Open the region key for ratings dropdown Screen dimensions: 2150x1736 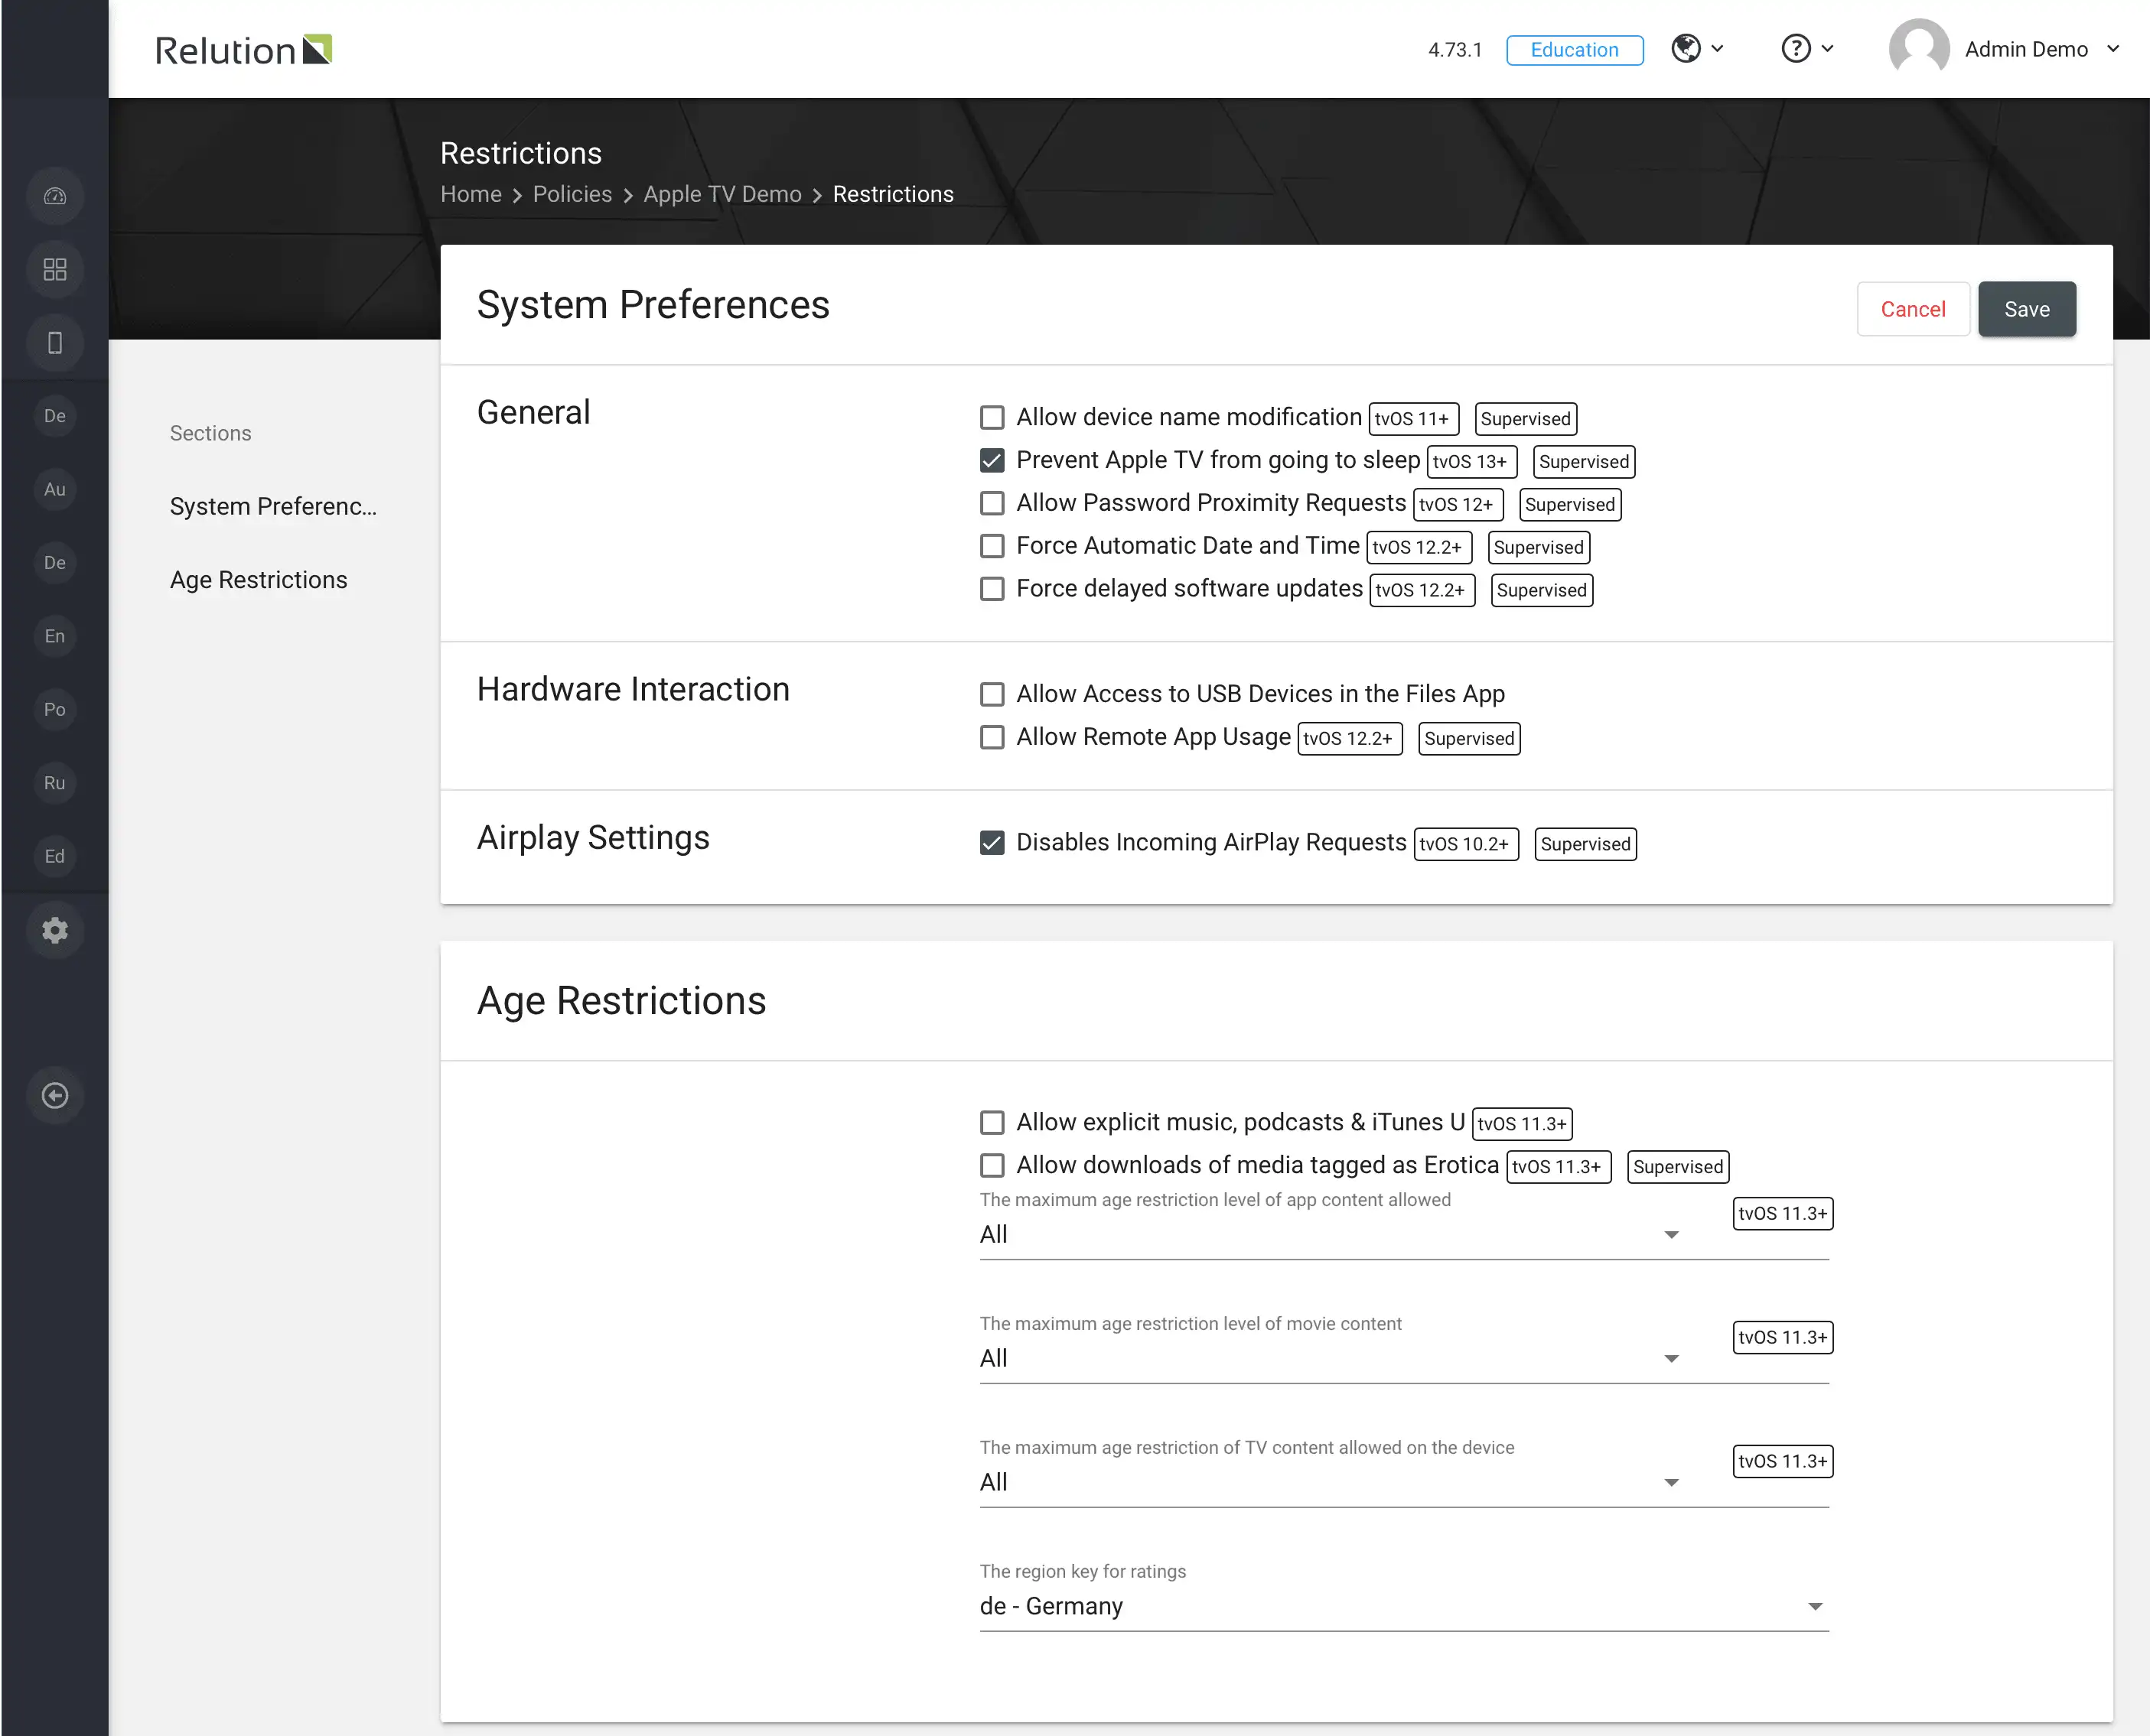click(x=1404, y=1607)
